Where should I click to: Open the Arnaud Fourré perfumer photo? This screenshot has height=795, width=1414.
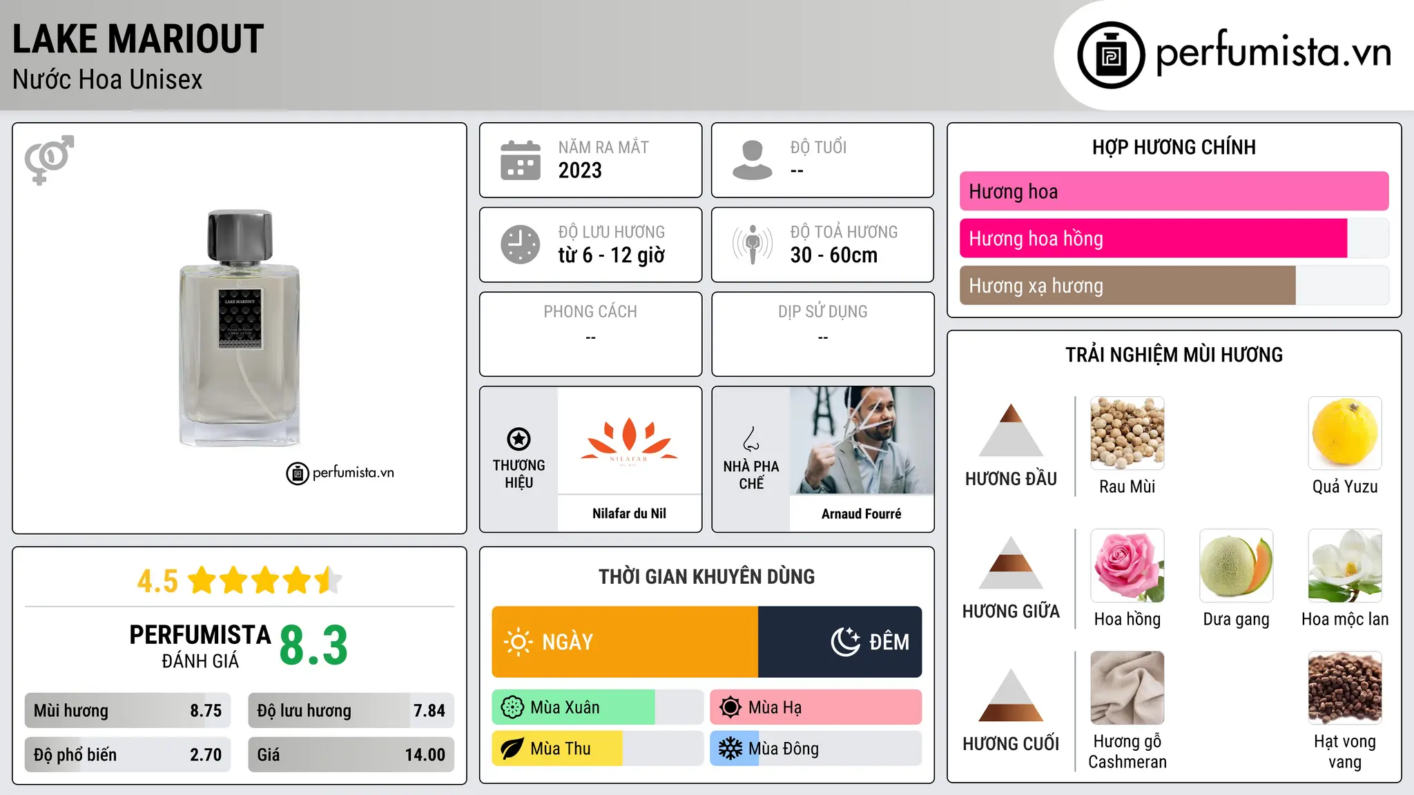pyautogui.click(x=862, y=440)
